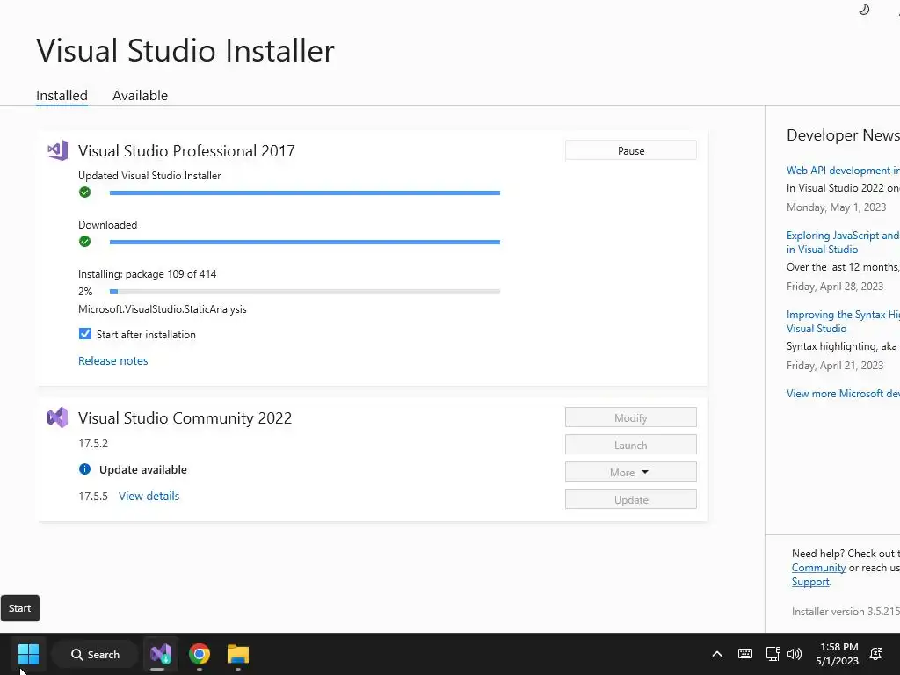
Task: Click the 17.5.2 version number
Action: point(93,443)
